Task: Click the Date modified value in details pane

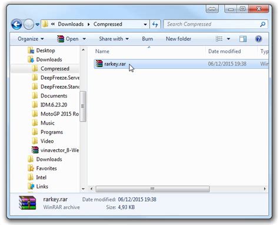Action: pos(137,199)
